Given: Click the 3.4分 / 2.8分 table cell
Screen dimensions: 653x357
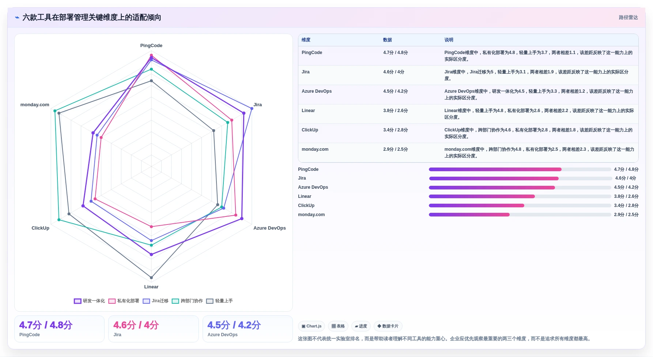Looking at the screenshot, I should pos(396,130).
